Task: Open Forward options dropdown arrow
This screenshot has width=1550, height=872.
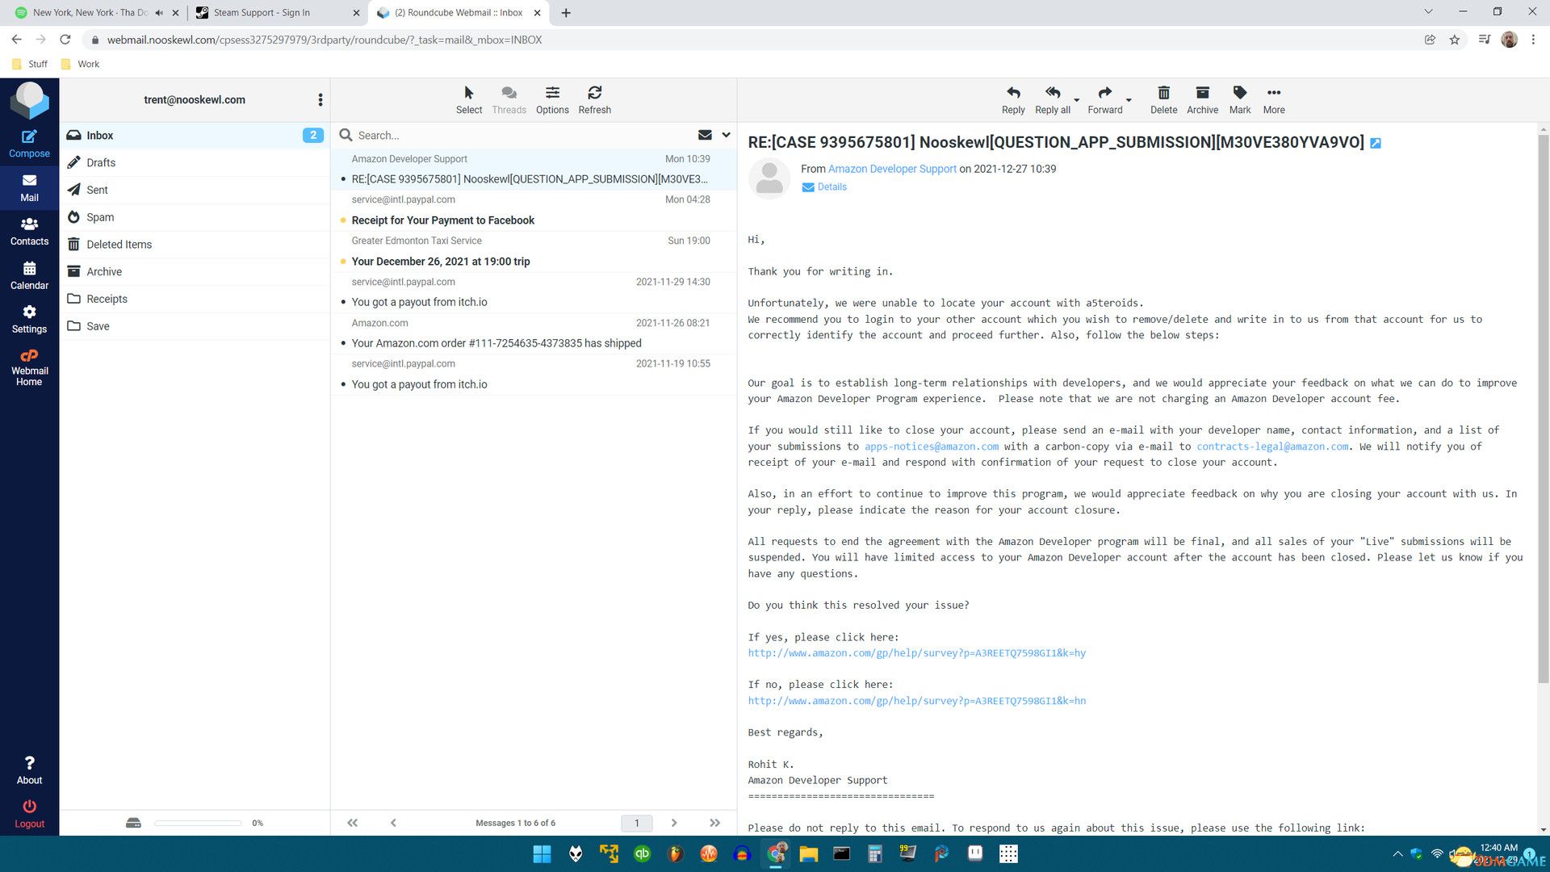Action: 1129,101
